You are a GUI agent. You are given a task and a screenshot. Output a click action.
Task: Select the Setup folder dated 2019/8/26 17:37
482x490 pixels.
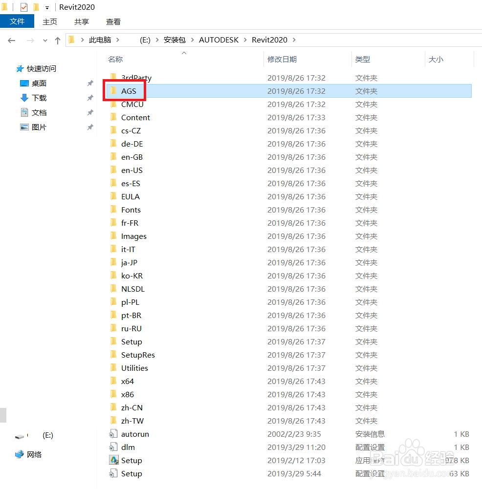point(289,341)
